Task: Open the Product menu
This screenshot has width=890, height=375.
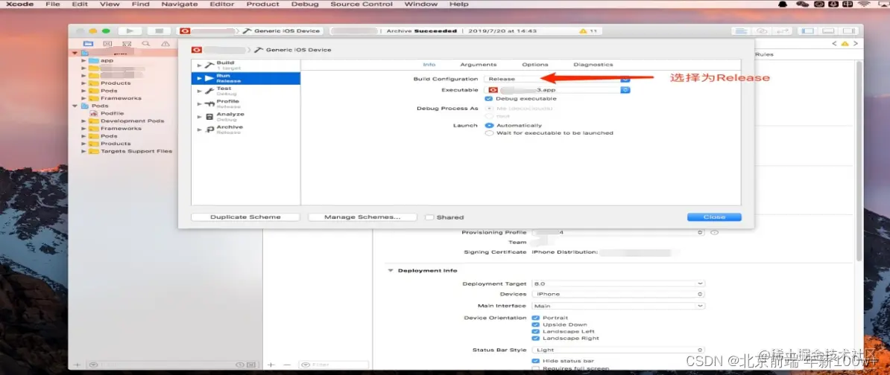Action: click(x=262, y=4)
